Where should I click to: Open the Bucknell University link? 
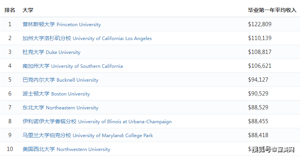60,80
